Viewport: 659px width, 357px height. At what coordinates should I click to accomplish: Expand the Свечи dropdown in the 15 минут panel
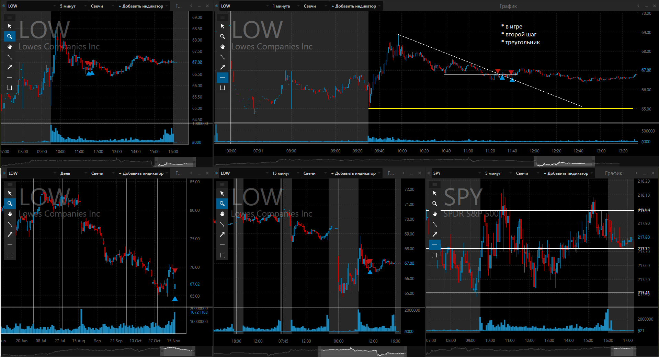pos(315,173)
